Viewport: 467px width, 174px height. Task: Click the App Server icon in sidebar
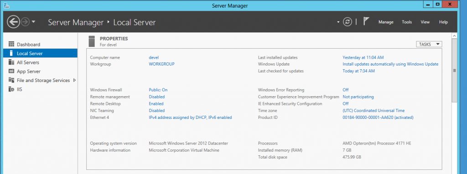click(11, 71)
